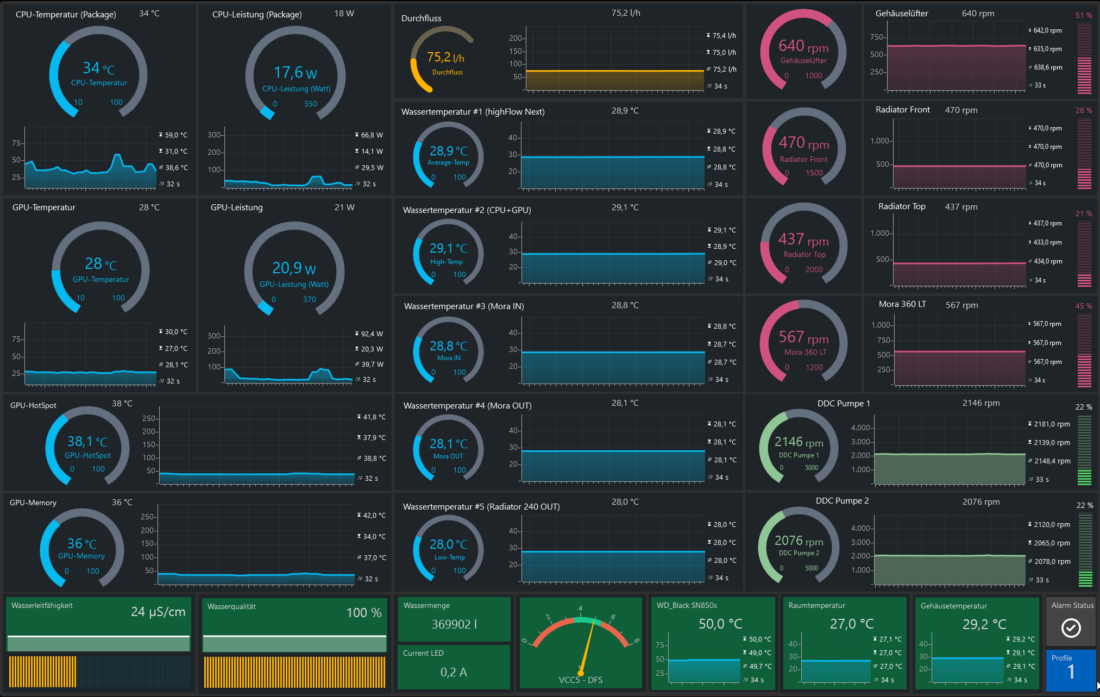Click the Wasserqualität 100 % orange bar
Screen dimensions: 1100x697
point(294,672)
